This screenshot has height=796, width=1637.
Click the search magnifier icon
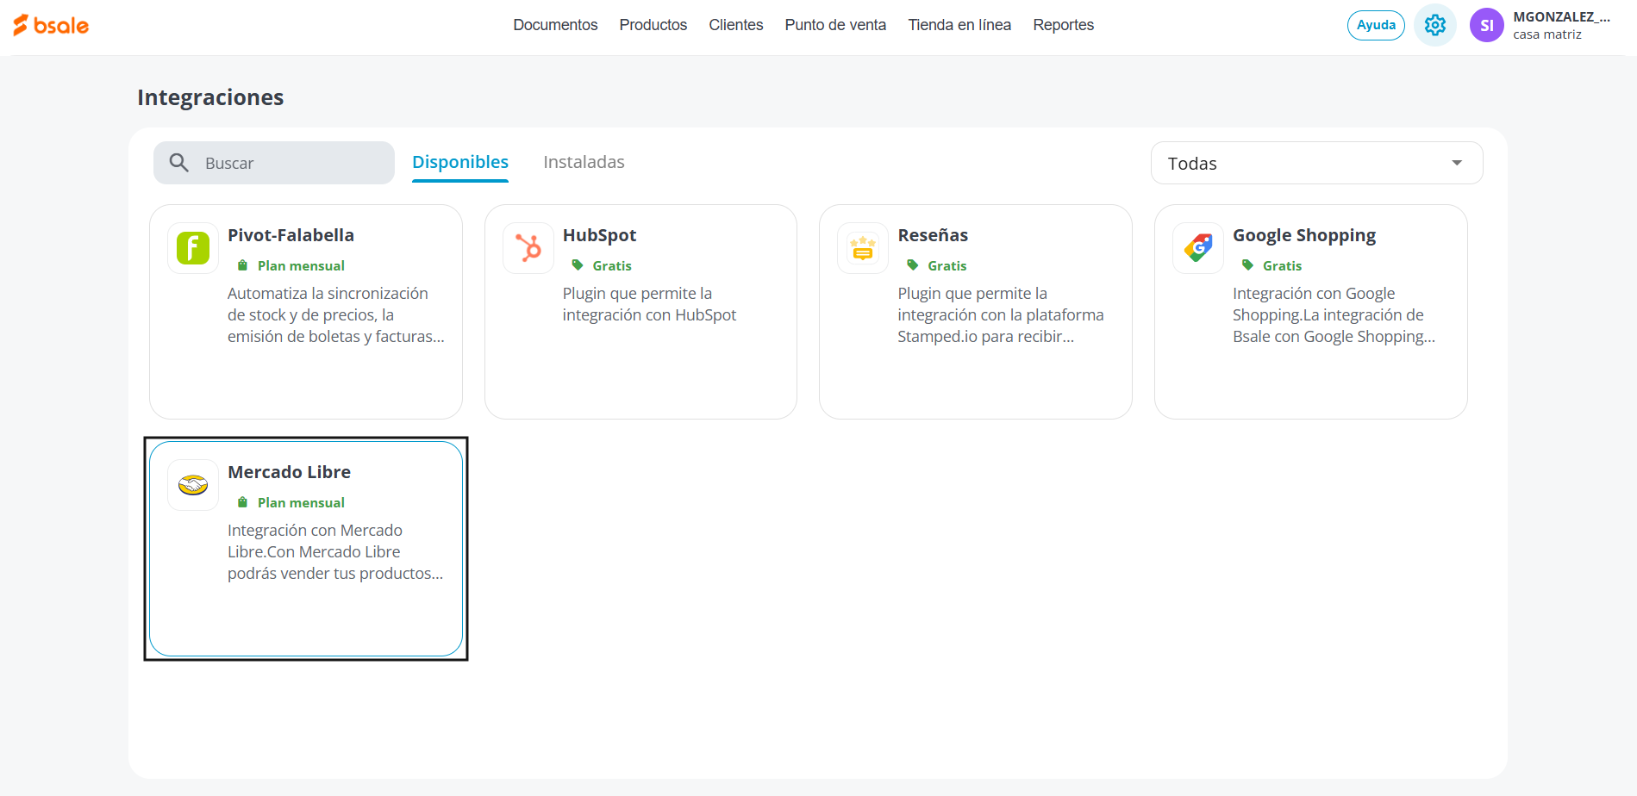click(179, 163)
